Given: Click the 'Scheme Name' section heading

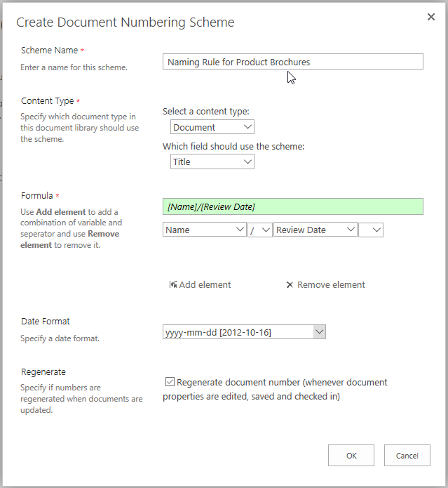Looking at the screenshot, I should 49,50.
